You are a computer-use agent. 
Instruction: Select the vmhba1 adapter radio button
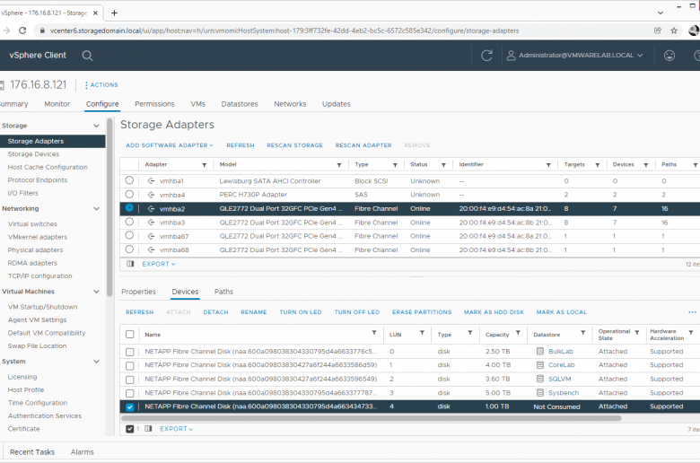click(x=129, y=180)
